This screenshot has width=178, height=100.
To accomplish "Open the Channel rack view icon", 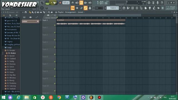I will click(x=132, y=8).
